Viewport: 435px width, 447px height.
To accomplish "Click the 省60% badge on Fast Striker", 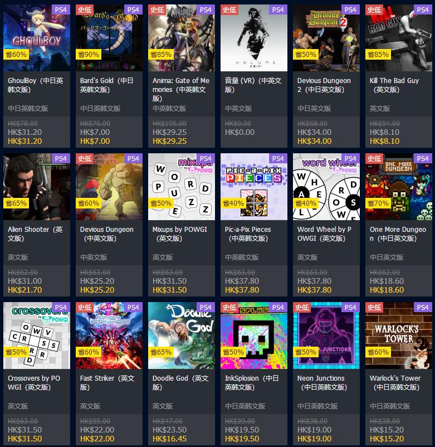I will point(89,352).
